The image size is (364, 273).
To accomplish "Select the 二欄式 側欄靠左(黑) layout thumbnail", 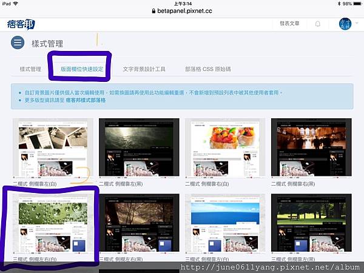I will (x=139, y=147).
